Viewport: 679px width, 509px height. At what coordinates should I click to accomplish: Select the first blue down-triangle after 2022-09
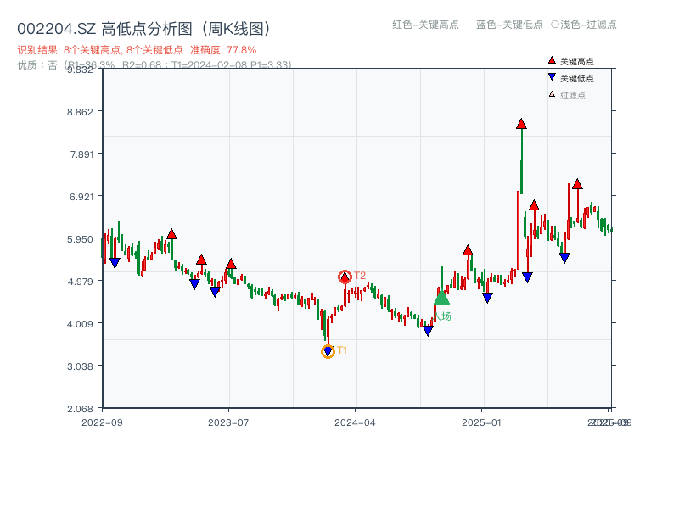(115, 262)
